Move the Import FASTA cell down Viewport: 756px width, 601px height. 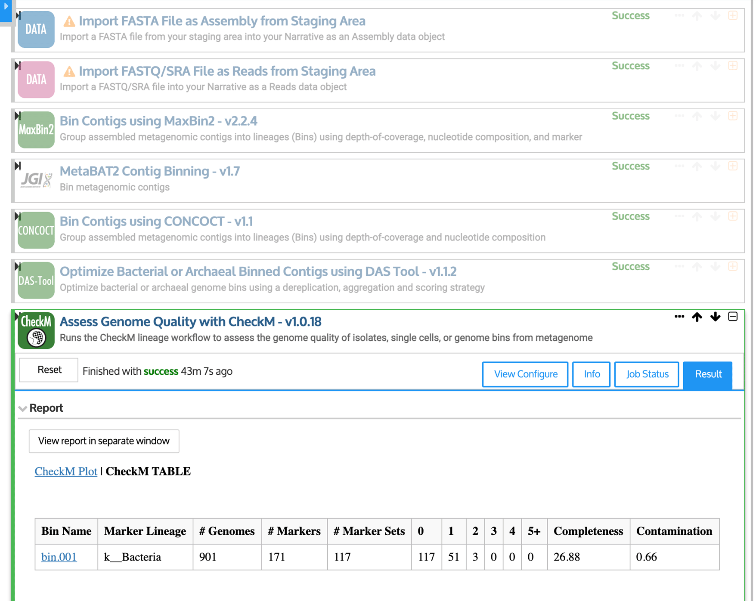click(x=716, y=16)
